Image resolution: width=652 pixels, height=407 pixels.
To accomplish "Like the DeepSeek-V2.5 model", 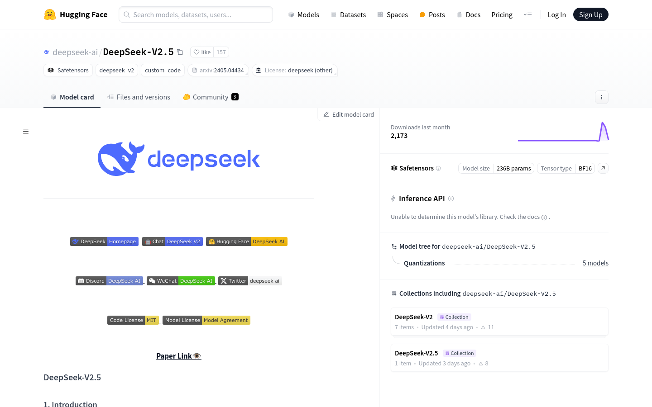I will 202,52.
